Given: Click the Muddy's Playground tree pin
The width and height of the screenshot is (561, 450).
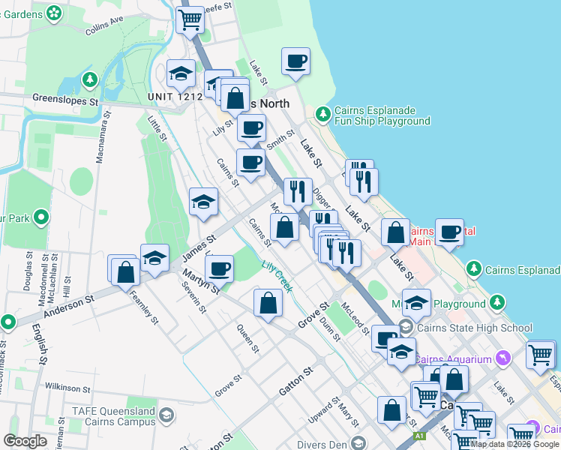Looking at the screenshot, I should 496,304.
